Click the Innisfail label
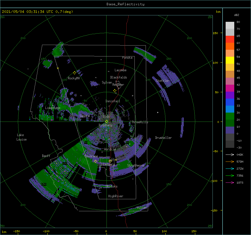This screenshot has height=235, width=251. pos(113,101)
